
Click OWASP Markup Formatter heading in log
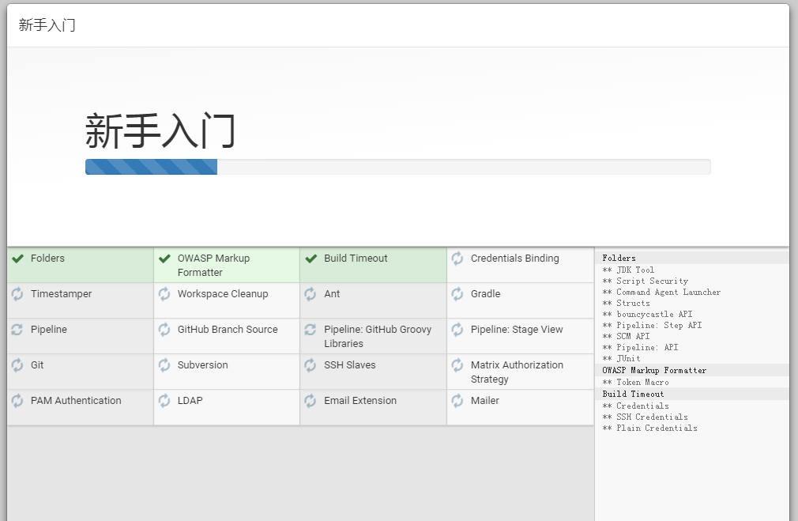(654, 370)
